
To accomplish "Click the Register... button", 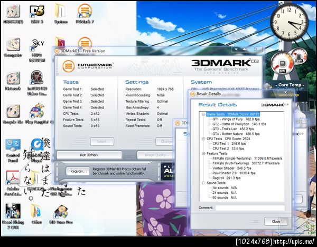I will 78,171.
